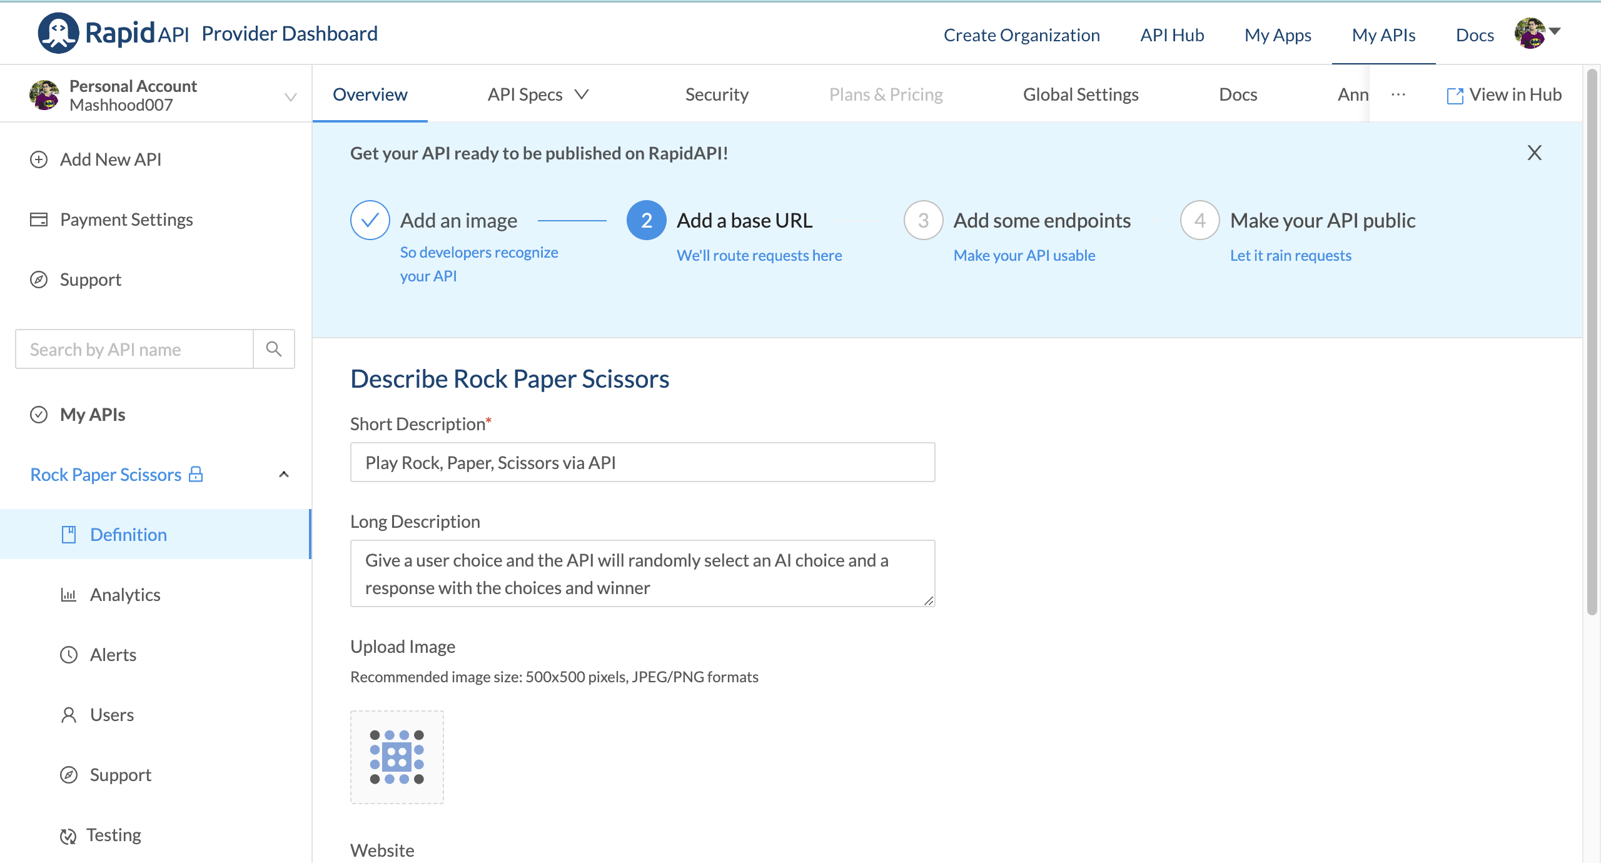Click View in Hub link

(x=1515, y=94)
